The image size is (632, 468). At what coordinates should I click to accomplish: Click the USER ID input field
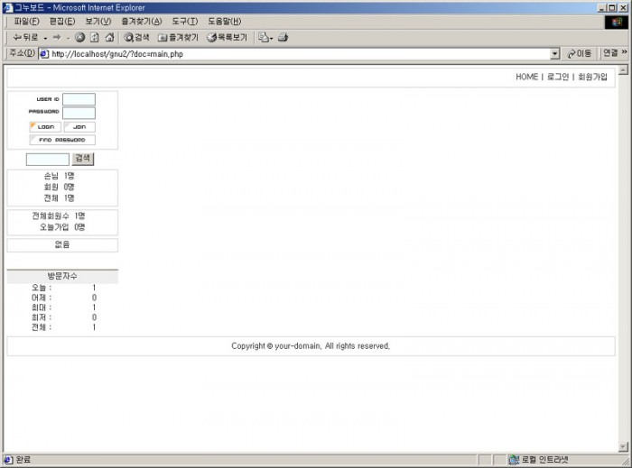79,99
